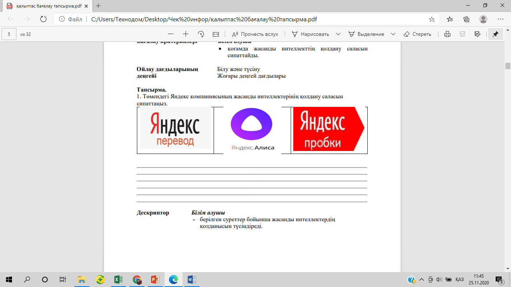Start 'Прочесть вслух' read aloud
Screen dimensions: 511x287
click(x=255, y=34)
